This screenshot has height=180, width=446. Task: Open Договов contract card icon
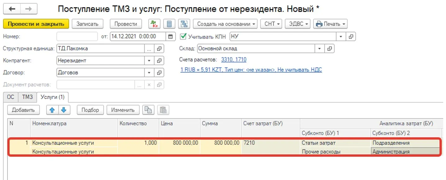[159, 73]
